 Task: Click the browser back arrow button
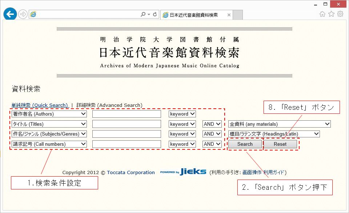[x=10, y=14]
